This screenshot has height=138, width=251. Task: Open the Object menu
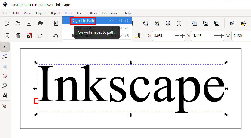(54, 13)
